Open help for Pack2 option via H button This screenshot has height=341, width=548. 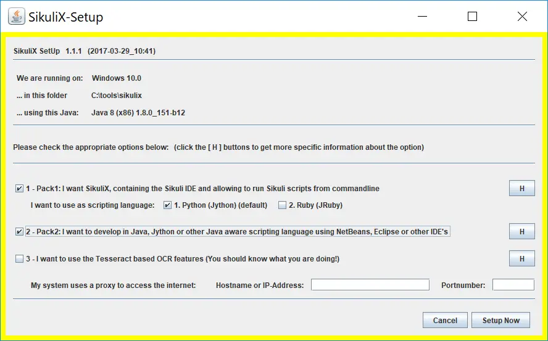[x=522, y=231]
